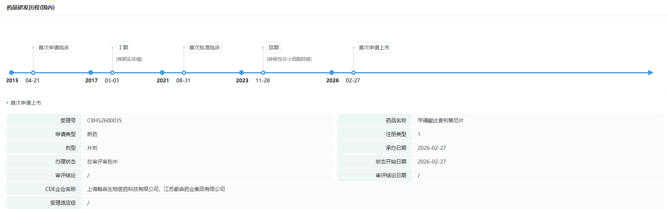Image resolution: width=667 pixels, height=209 pixels.
Task: Select the 03-03 timeline marker
Action: 112,73
